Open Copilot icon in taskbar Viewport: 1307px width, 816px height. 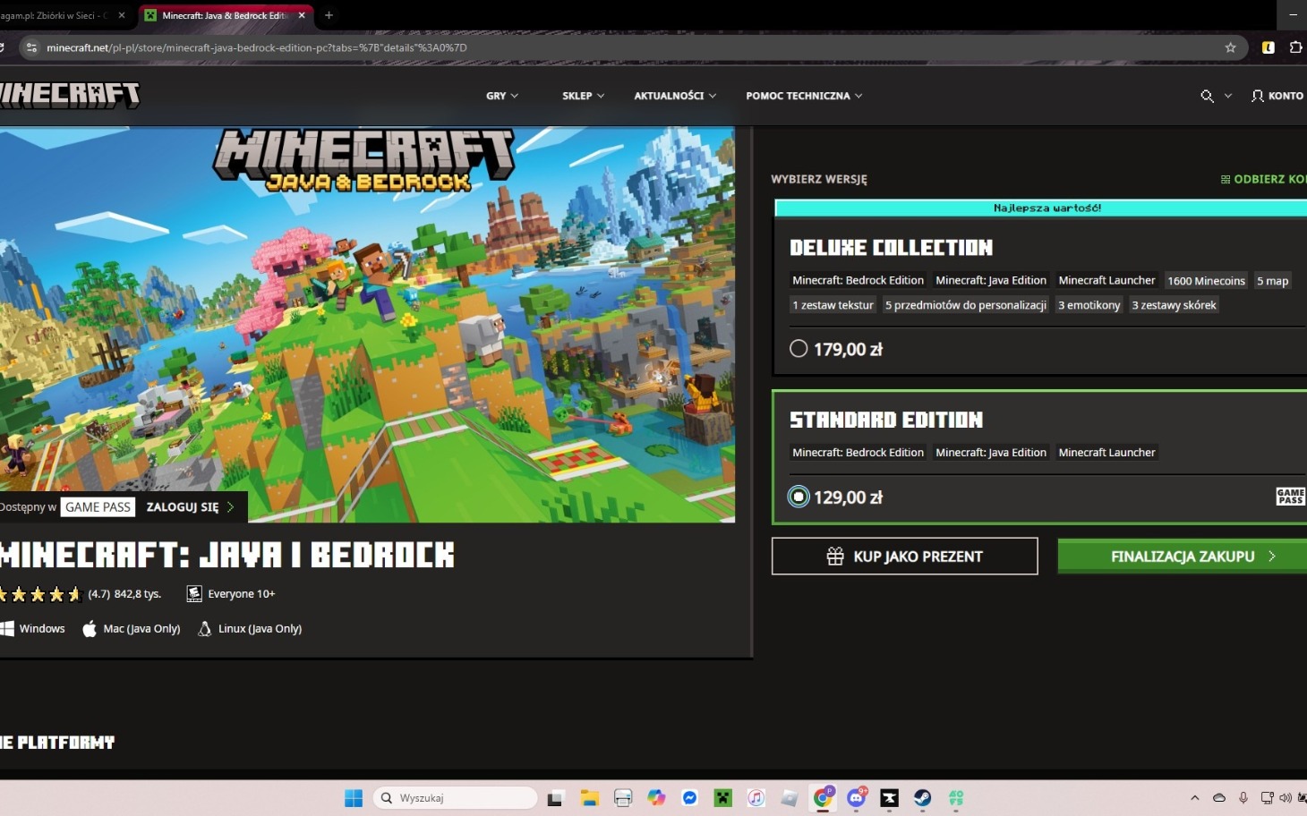(656, 798)
